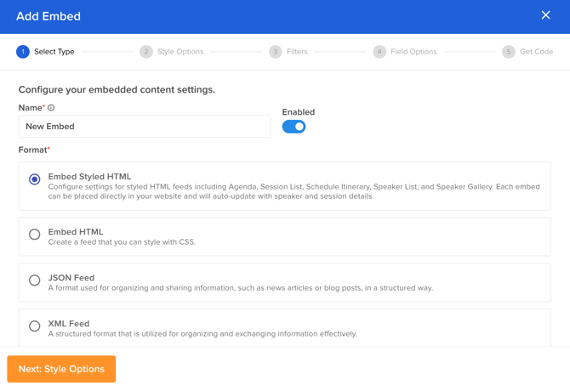Click the step 3 number circle
570x391 pixels.
pyautogui.click(x=275, y=52)
